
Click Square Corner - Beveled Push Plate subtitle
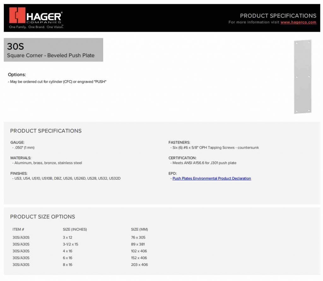[x=51, y=55]
